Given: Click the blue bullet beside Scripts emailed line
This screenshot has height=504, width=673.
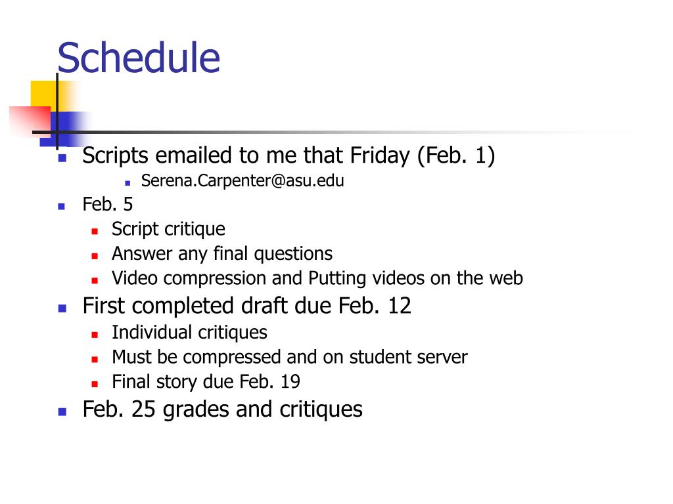Looking at the screenshot, I should tap(62, 158).
